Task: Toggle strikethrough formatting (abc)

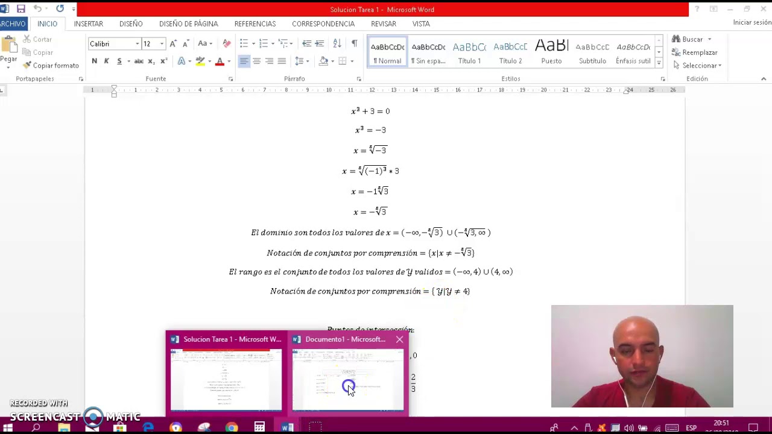Action: pyautogui.click(x=139, y=61)
